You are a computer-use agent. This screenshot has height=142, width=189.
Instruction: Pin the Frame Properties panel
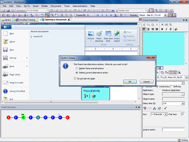pyautogui.click(x=184, y=20)
